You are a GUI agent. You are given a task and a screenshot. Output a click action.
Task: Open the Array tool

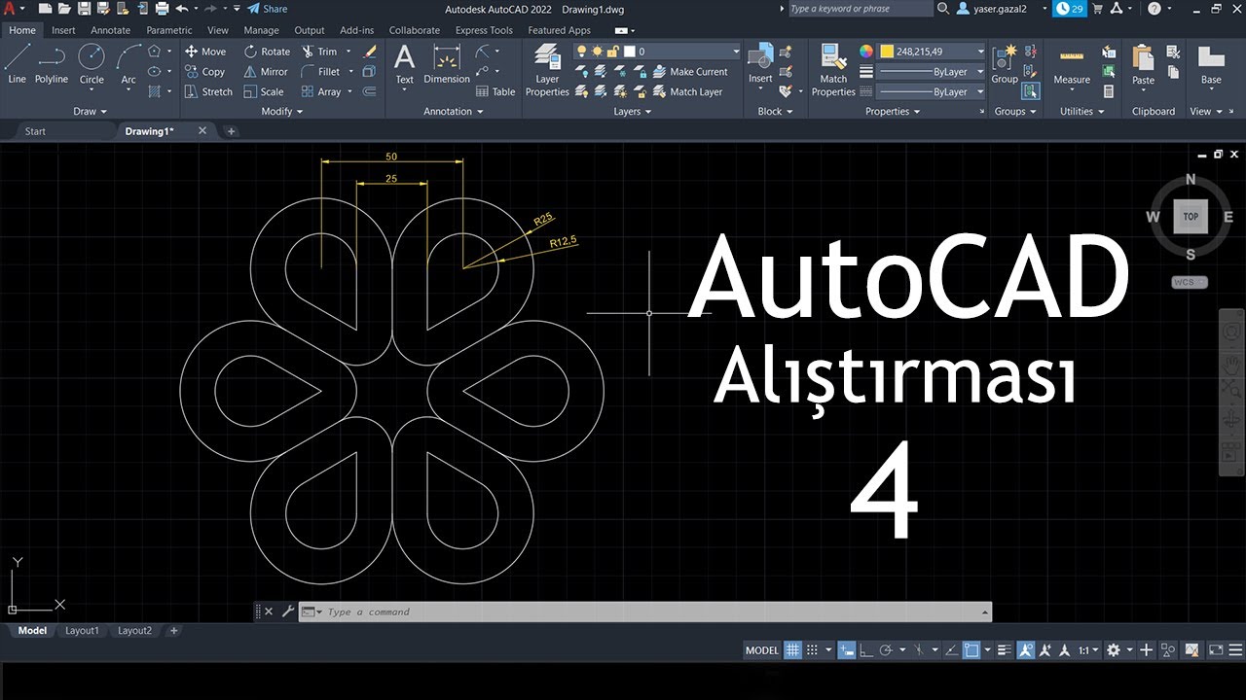(x=321, y=92)
